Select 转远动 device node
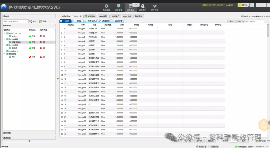The width and height of the screenshot is (270, 148). click(x=14, y=48)
